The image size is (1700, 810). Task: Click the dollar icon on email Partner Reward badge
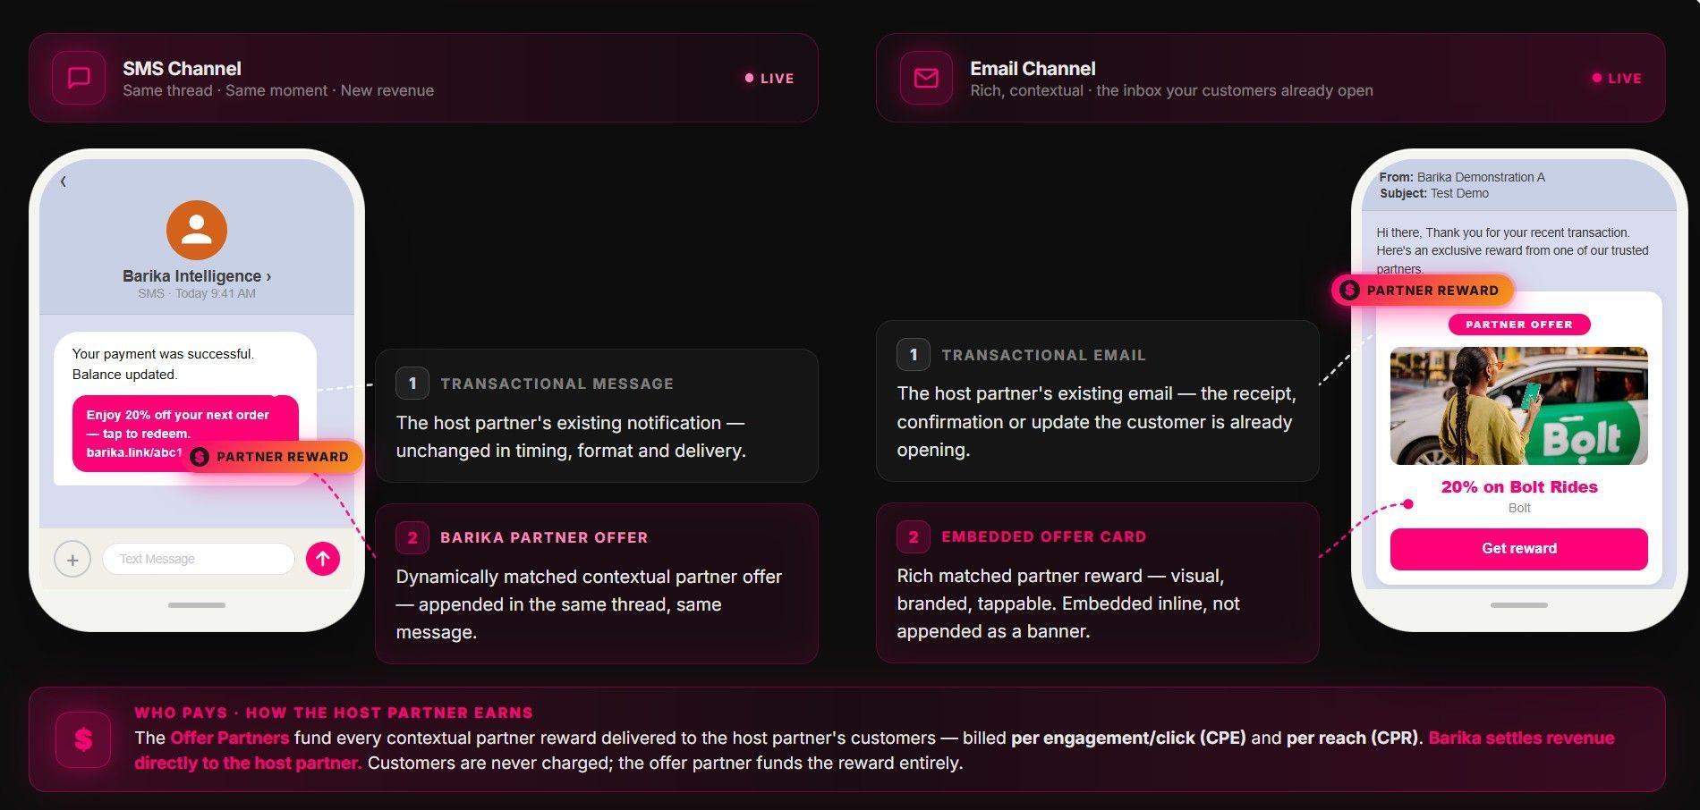pos(1349,290)
